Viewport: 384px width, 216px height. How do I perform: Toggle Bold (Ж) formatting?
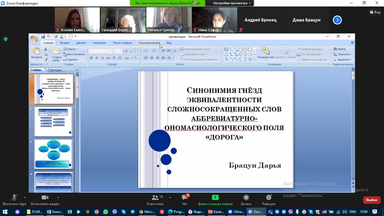click(x=91, y=58)
